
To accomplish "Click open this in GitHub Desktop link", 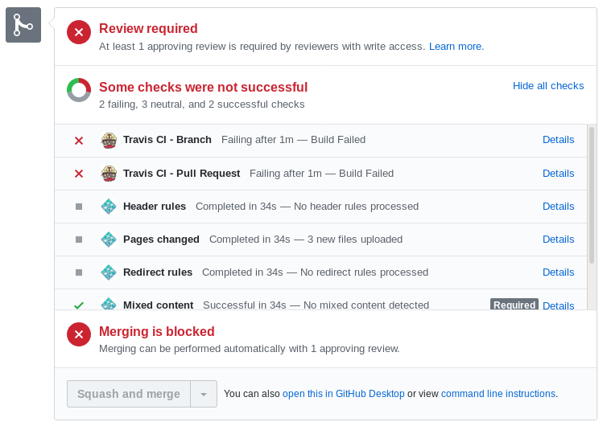I will pos(344,394).
